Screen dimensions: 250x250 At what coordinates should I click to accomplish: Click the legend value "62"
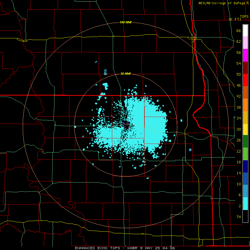239,42
